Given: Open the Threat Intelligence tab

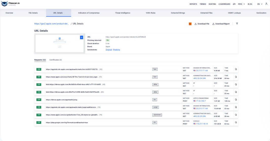Looking at the screenshot, I should (123, 13).
